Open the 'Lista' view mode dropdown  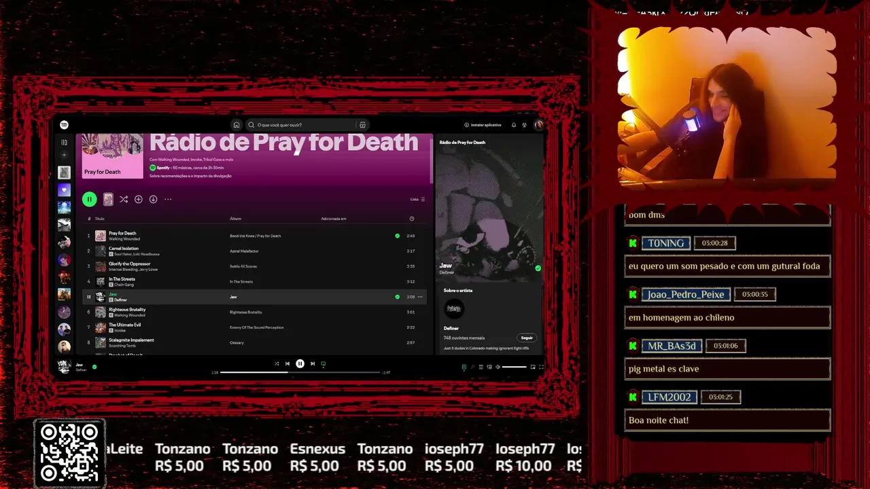point(417,199)
